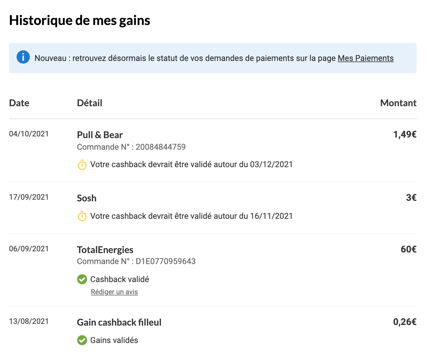This screenshot has height=352, width=426.
Task: Select the Pull & Bear entry title
Action: click(x=100, y=135)
